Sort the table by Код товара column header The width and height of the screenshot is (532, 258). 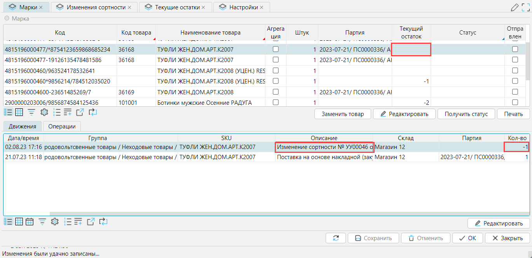(136, 33)
